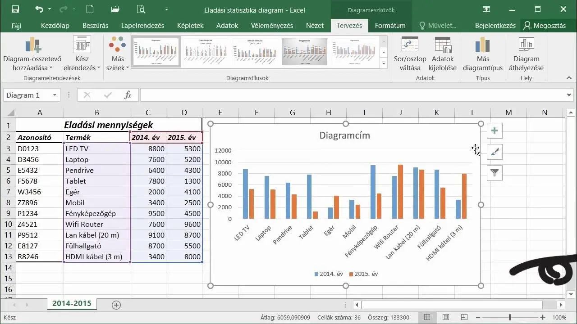Click Diagram áthelyezése icon
577x324 pixels.
click(x=526, y=54)
